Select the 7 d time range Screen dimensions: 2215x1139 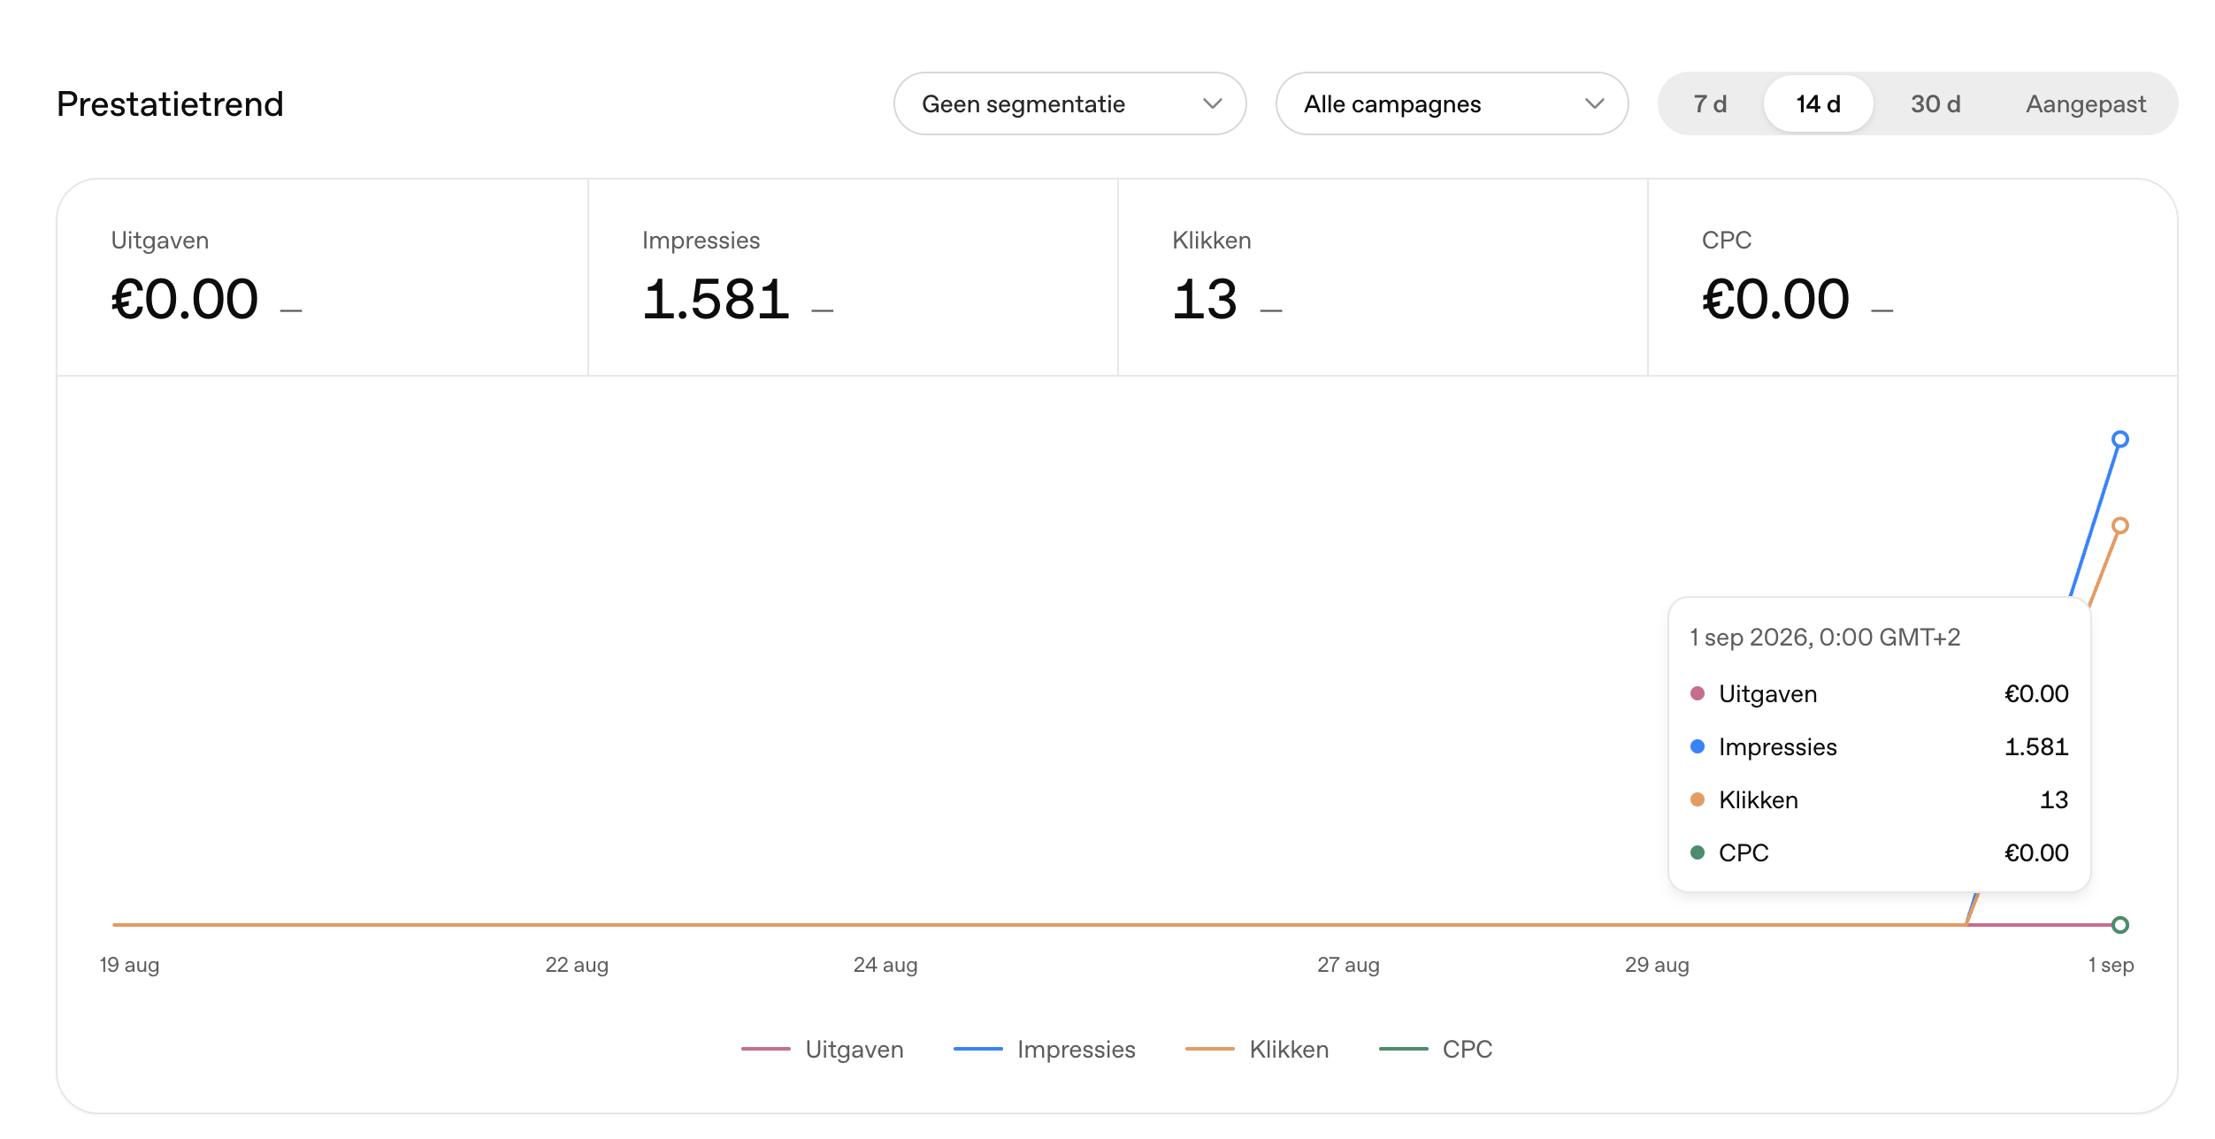pos(1710,103)
